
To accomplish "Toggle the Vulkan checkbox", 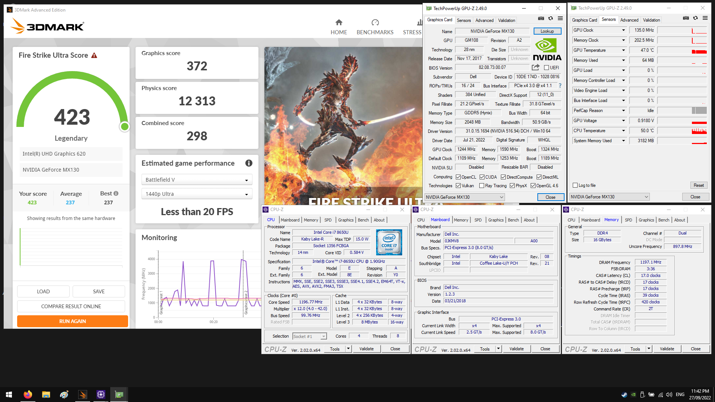I will tap(458, 186).
